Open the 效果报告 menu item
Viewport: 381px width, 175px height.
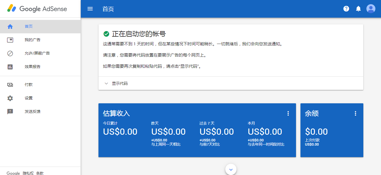pyautogui.click(x=33, y=67)
